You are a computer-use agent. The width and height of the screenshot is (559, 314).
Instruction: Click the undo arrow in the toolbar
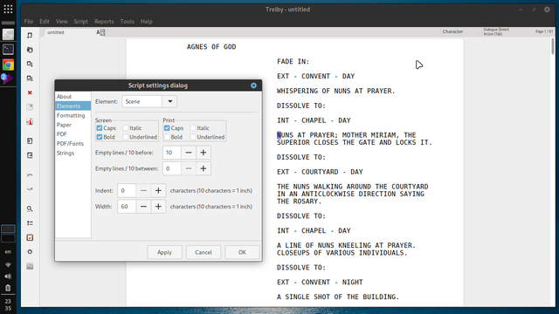pyautogui.click(x=30, y=174)
